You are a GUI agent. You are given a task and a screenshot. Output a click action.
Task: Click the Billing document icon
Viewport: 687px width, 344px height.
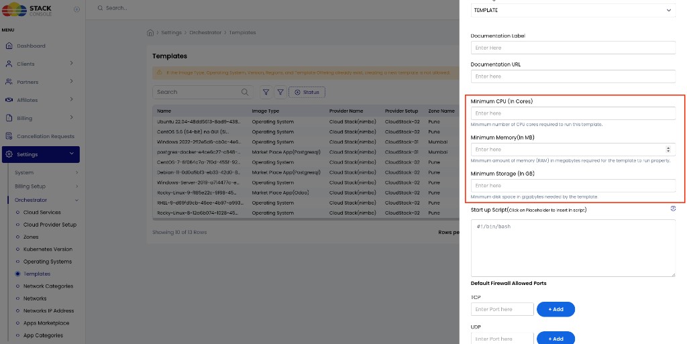[x=9, y=118]
